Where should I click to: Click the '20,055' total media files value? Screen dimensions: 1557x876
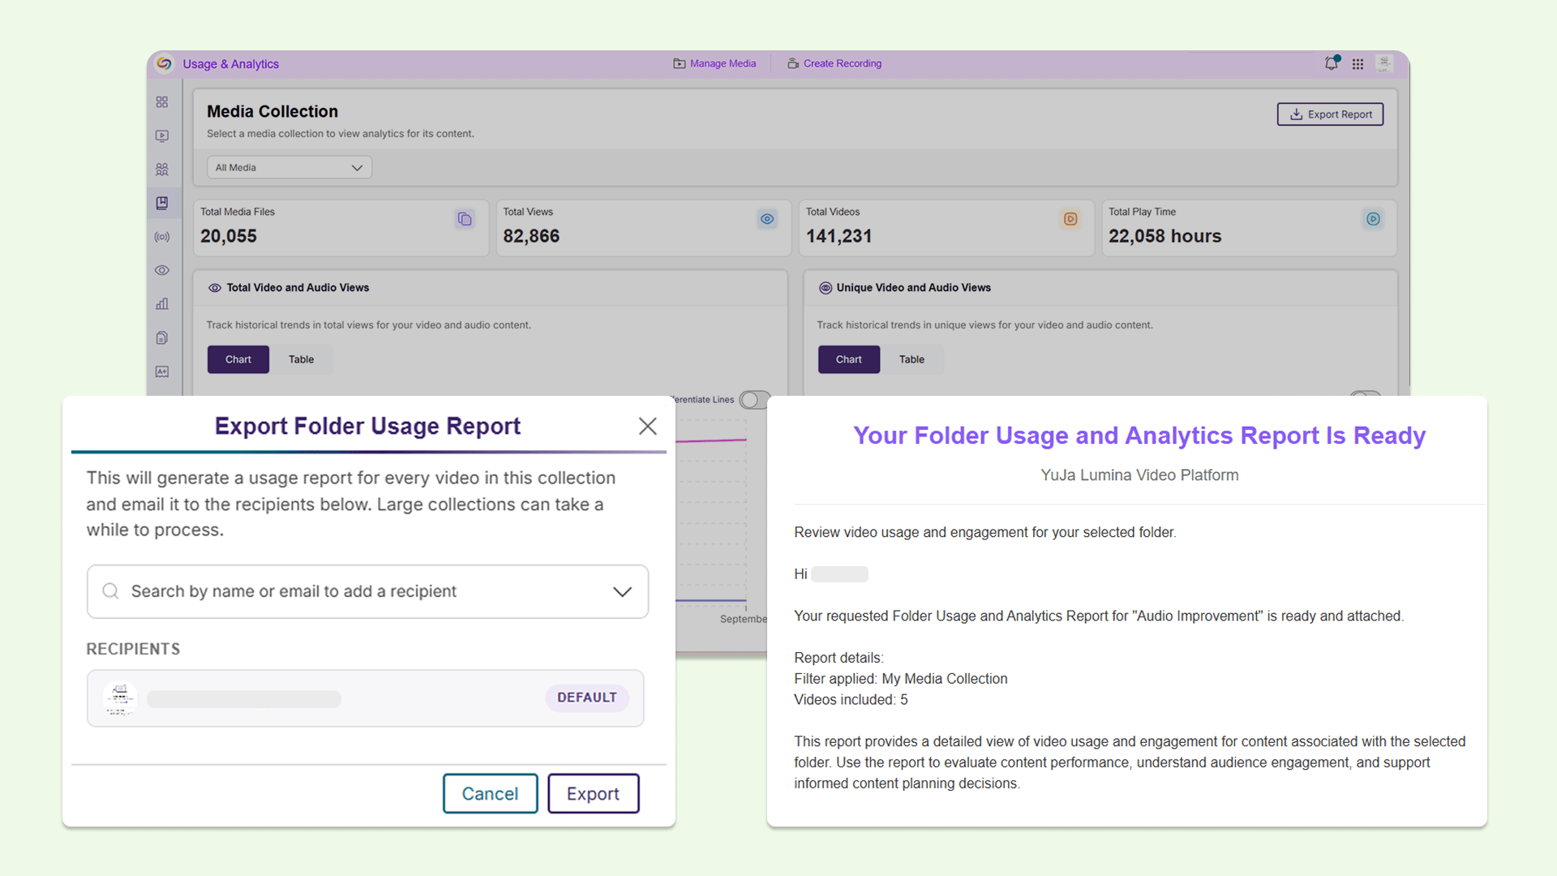click(229, 236)
